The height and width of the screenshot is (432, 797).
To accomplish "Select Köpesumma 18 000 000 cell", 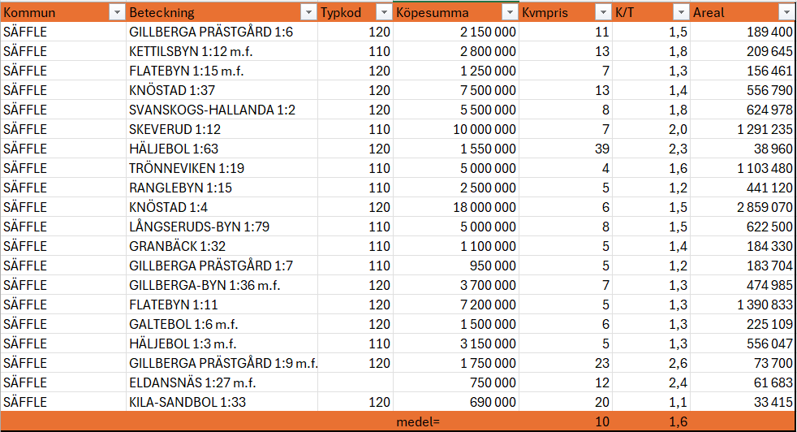I will [455, 207].
